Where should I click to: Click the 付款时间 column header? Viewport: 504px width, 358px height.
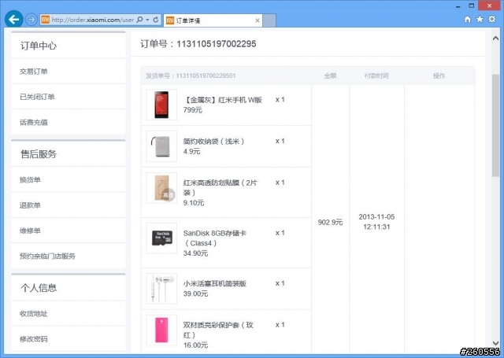(x=376, y=76)
